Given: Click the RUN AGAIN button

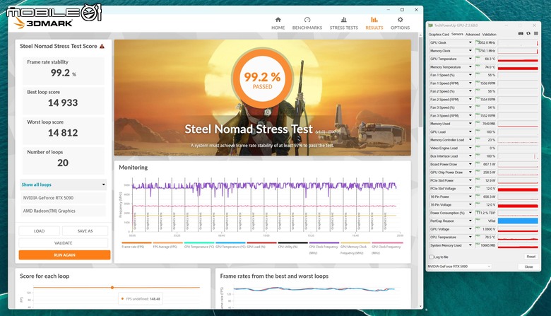Looking at the screenshot, I should (65, 254).
